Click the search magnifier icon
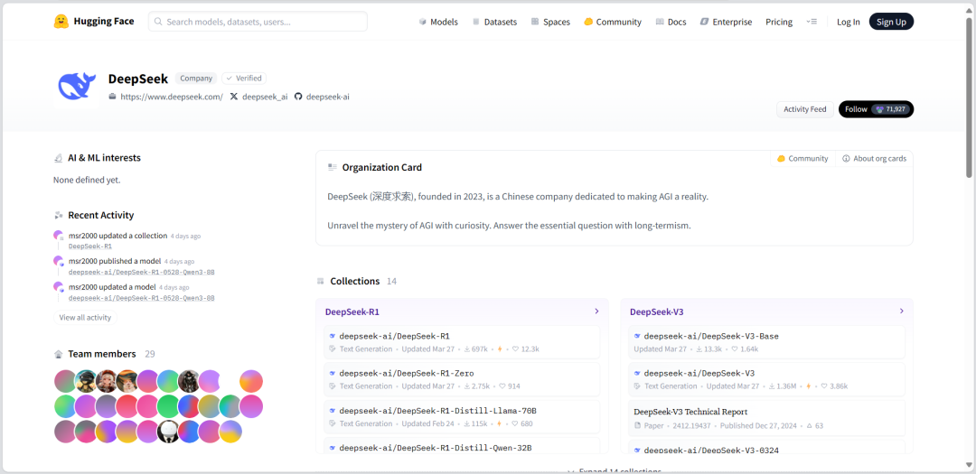The image size is (976, 474). pos(158,22)
